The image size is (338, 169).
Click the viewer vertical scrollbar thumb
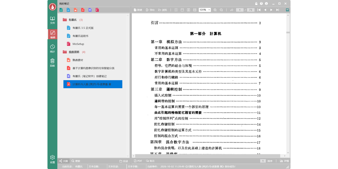coord(288,32)
